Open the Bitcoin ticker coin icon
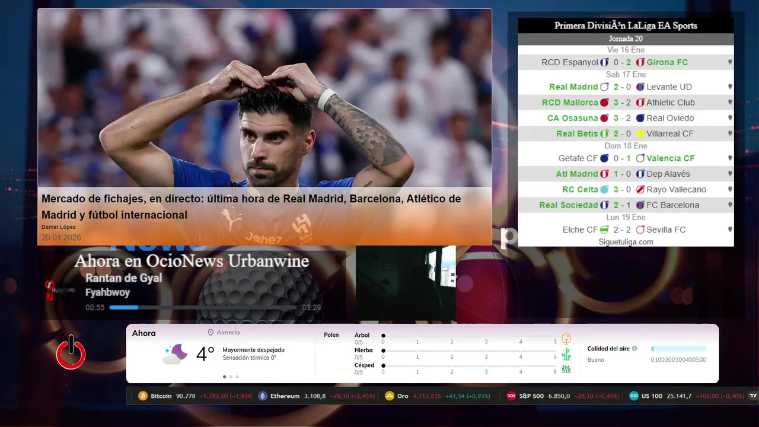 pyautogui.click(x=143, y=396)
